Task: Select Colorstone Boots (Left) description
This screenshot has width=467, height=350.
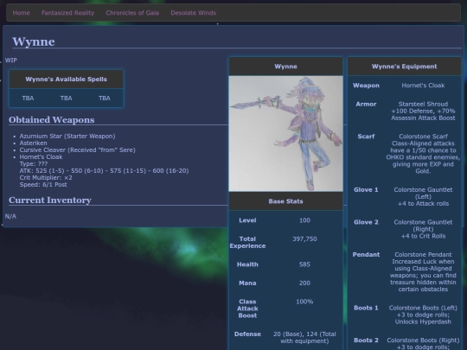Action: (x=423, y=315)
